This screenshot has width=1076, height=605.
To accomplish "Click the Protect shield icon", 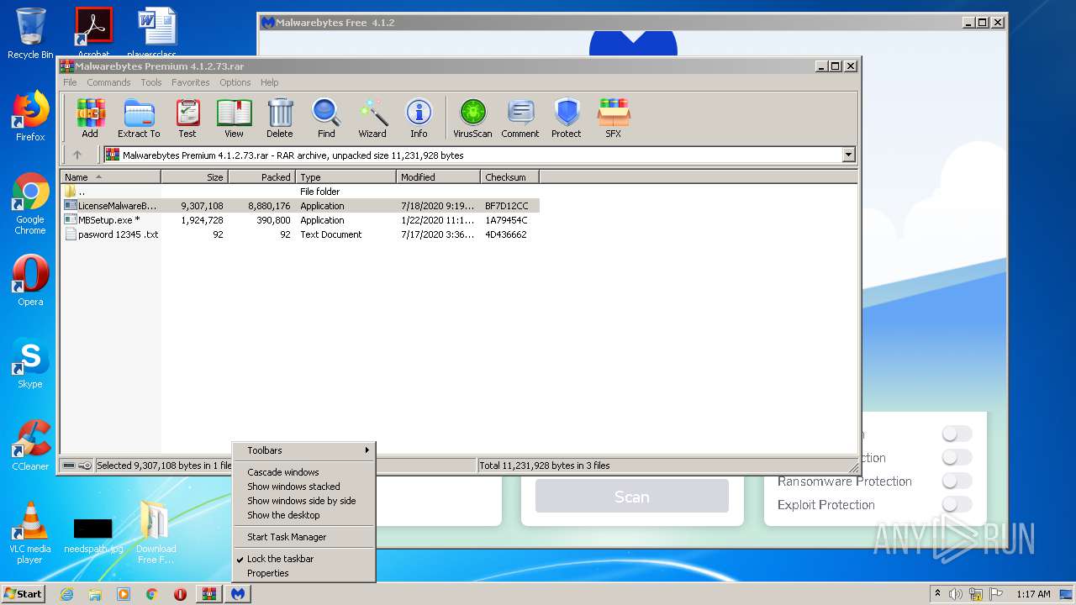I will 567,118.
